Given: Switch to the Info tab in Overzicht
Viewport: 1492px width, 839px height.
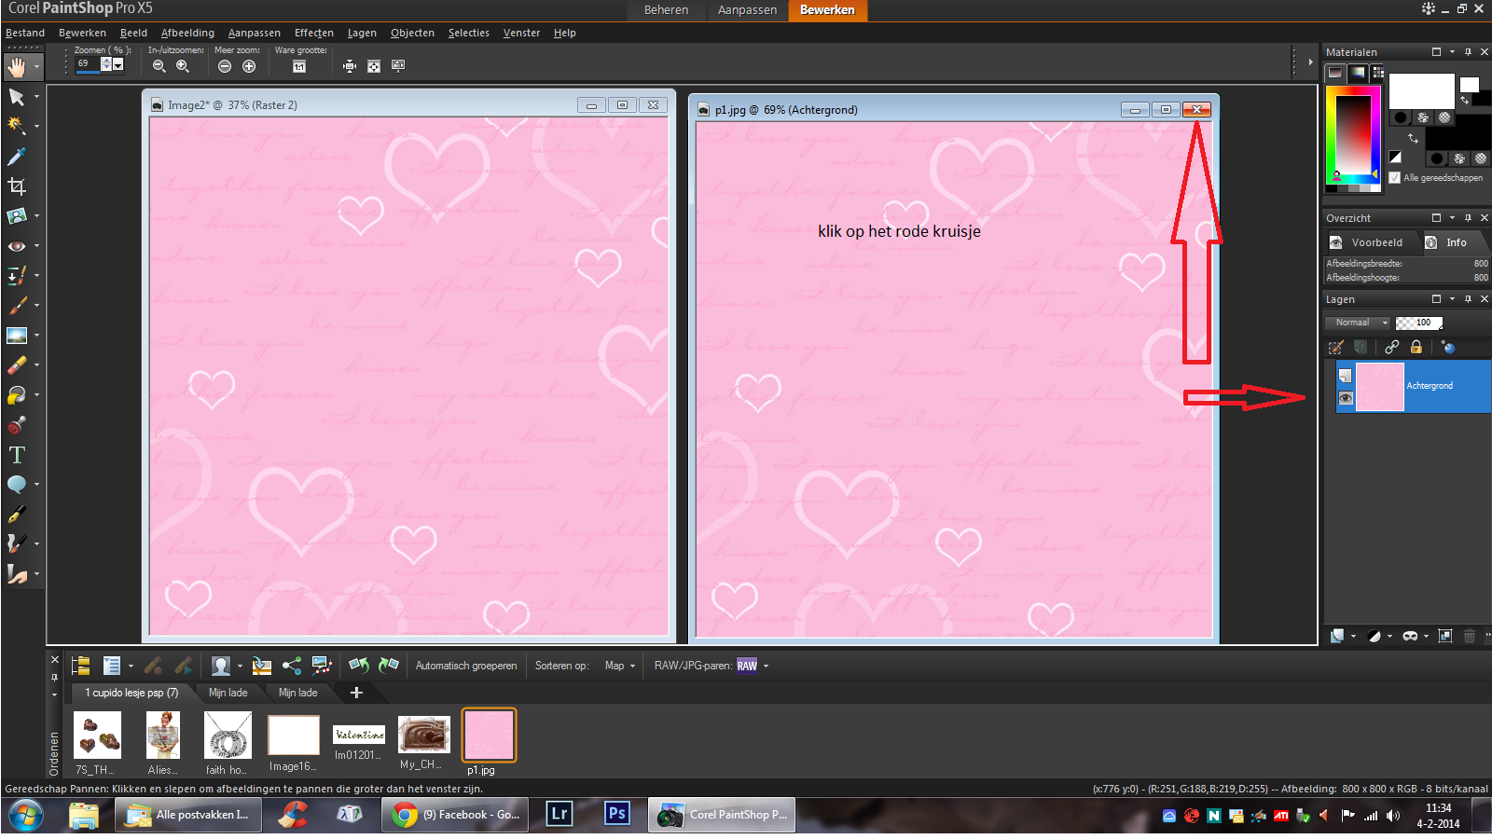Looking at the screenshot, I should pyautogui.click(x=1456, y=242).
